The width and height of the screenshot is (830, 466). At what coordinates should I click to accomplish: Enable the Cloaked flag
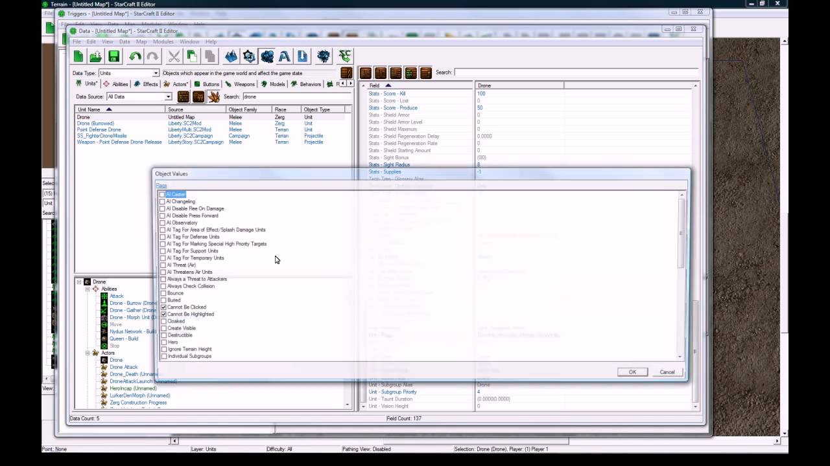163,321
